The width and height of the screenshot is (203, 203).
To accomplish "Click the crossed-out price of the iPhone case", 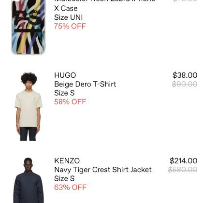I will click(x=185, y=1).
